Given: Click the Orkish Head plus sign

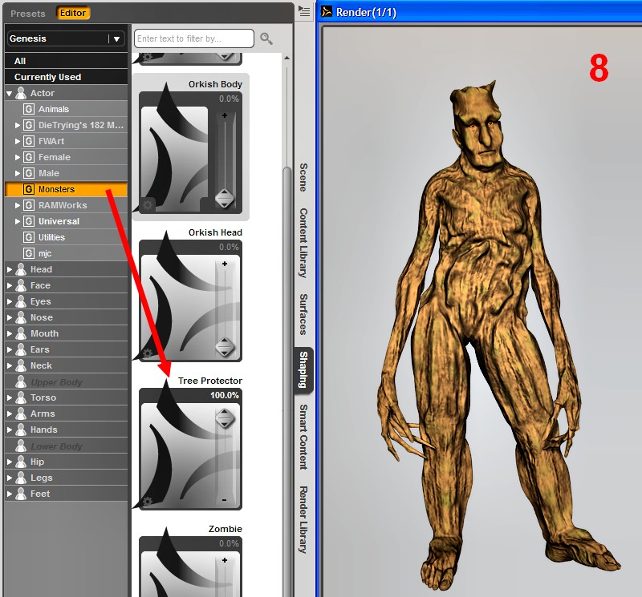Looking at the screenshot, I should click(x=225, y=264).
